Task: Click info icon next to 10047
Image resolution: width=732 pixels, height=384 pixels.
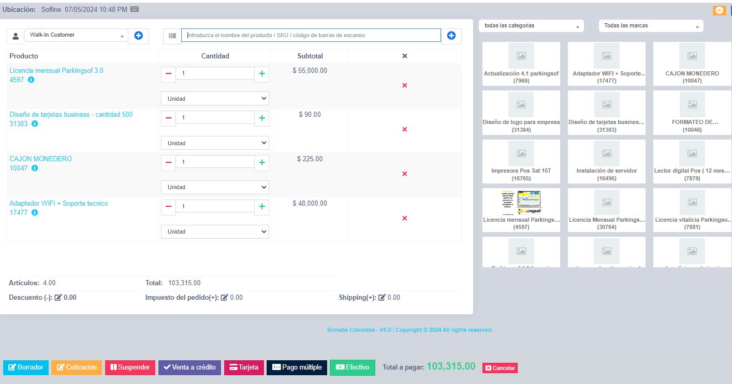Action: [35, 168]
